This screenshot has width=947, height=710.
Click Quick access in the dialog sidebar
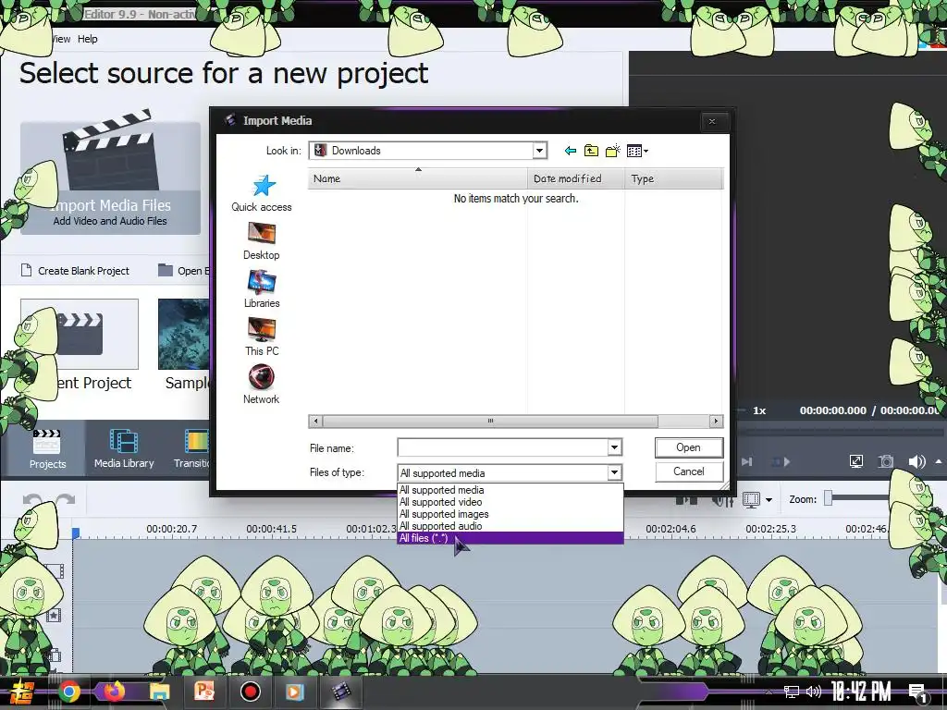262,193
